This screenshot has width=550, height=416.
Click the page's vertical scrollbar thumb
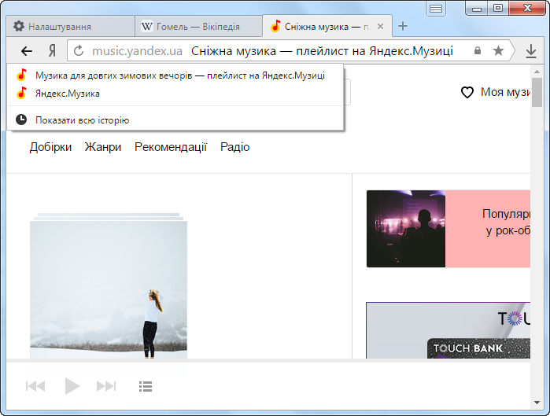pos(537,92)
